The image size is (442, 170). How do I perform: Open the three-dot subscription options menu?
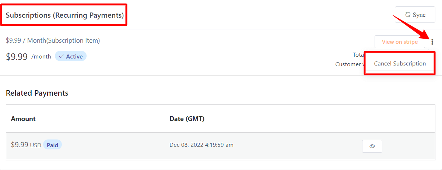[x=432, y=42]
